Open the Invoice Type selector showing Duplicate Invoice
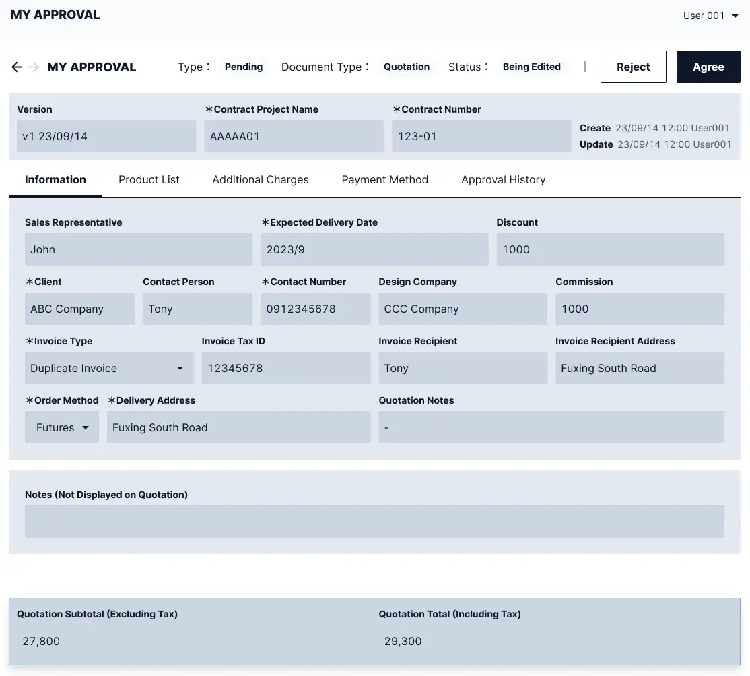This screenshot has height=676, width=750. (109, 368)
